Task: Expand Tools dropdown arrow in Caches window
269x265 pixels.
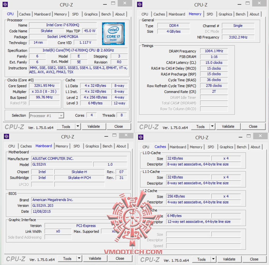Action: [214, 259]
